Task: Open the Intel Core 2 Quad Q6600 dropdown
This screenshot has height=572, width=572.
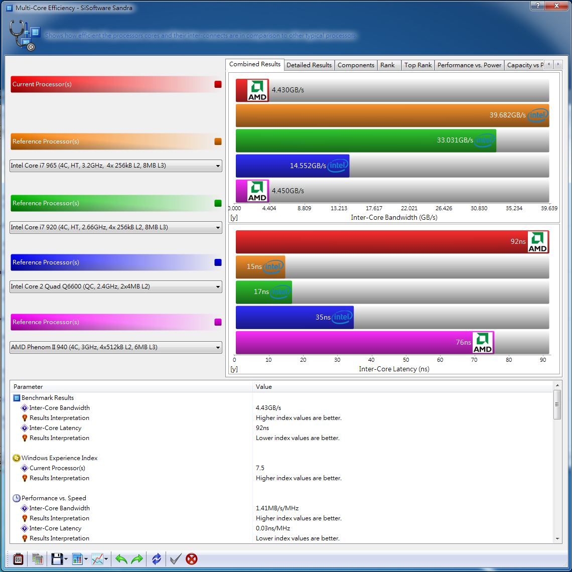Action: (218, 287)
